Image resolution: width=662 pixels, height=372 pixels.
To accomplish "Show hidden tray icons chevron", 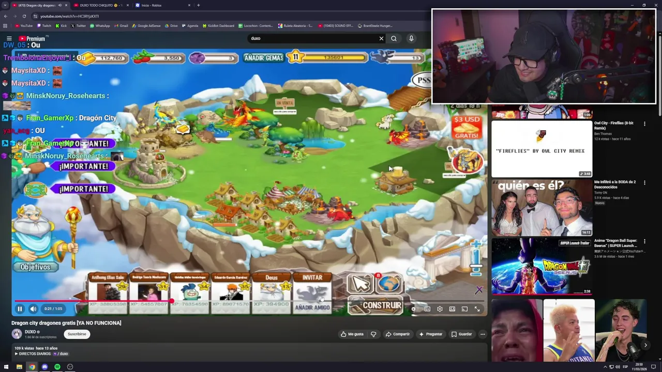I will [605, 367].
